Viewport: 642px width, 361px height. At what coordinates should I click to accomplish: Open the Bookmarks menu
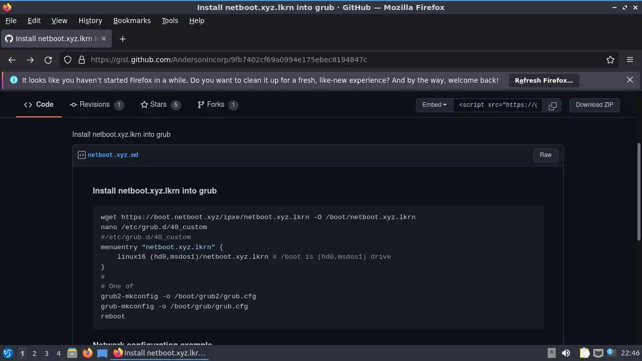click(x=132, y=21)
